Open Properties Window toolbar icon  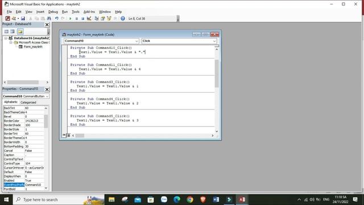pos(102,18)
